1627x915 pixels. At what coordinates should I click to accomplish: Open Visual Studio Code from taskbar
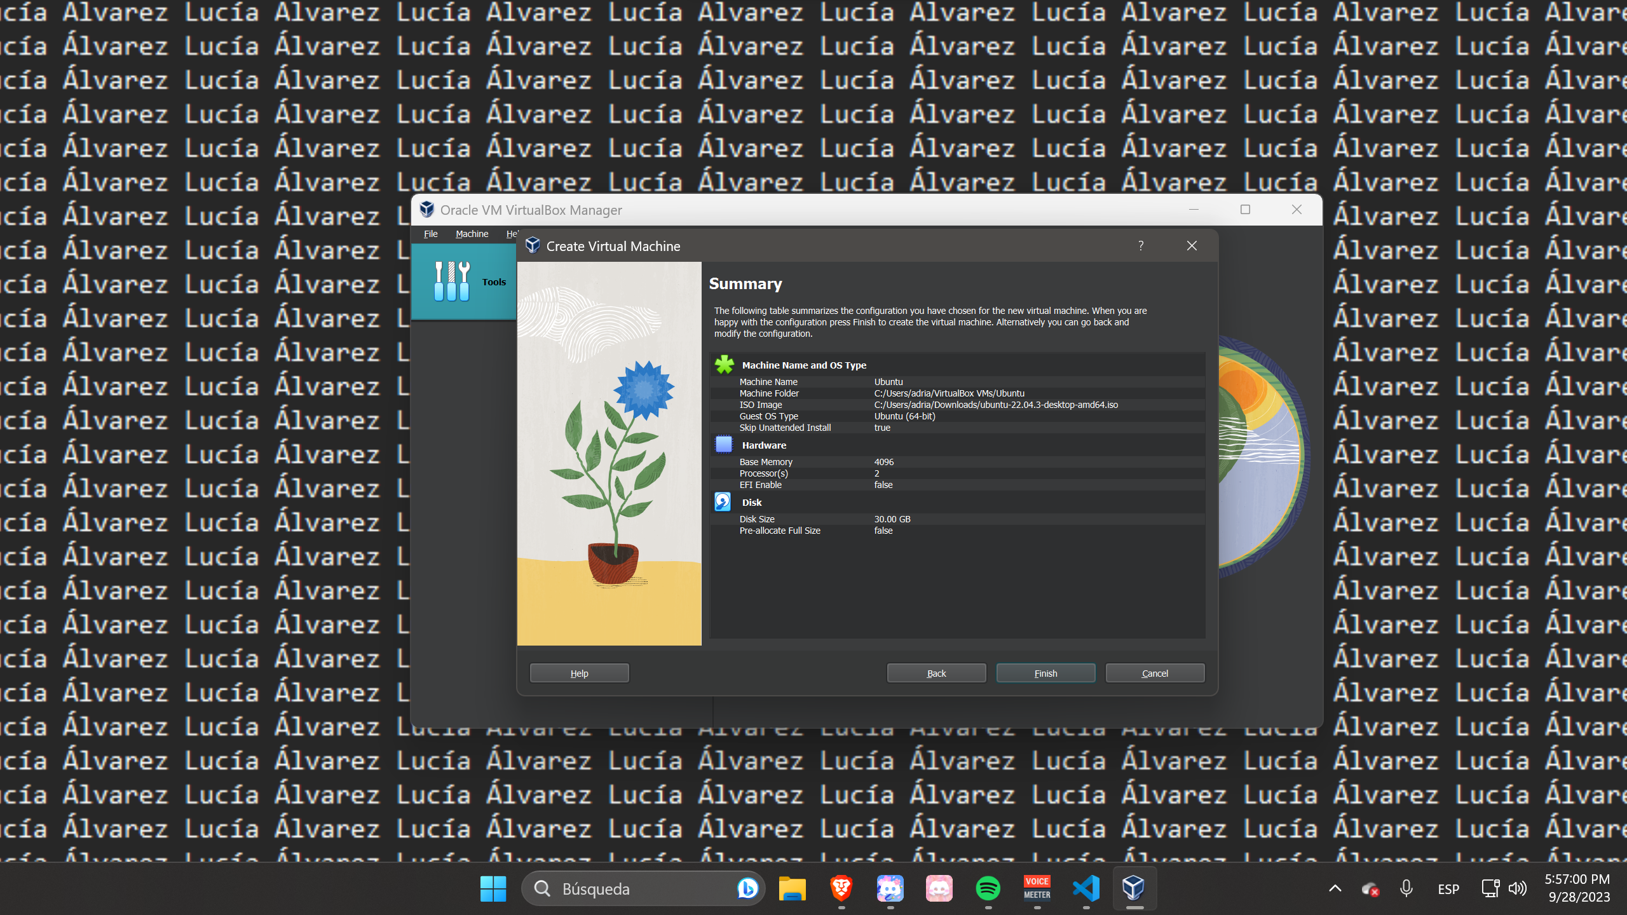(x=1086, y=888)
